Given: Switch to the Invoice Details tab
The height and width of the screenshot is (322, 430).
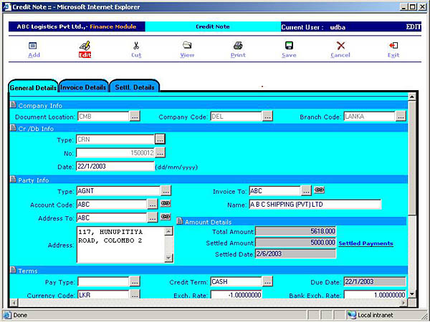Looking at the screenshot, I should (83, 87).
